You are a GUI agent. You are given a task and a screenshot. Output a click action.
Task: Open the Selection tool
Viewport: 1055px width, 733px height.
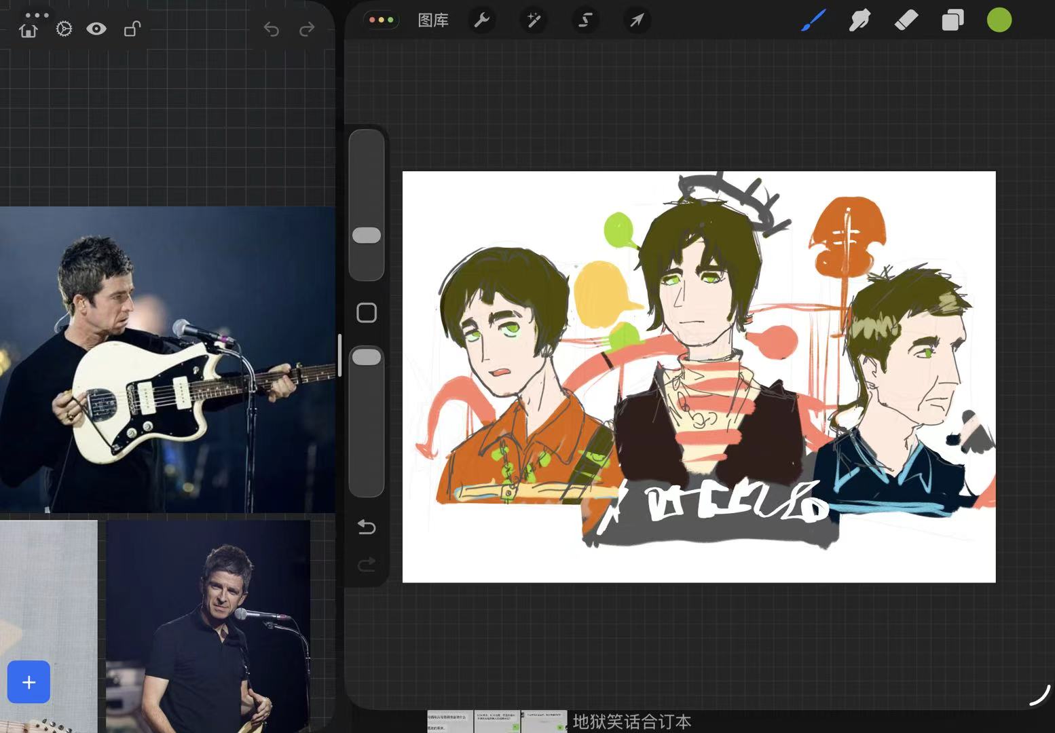pos(585,20)
